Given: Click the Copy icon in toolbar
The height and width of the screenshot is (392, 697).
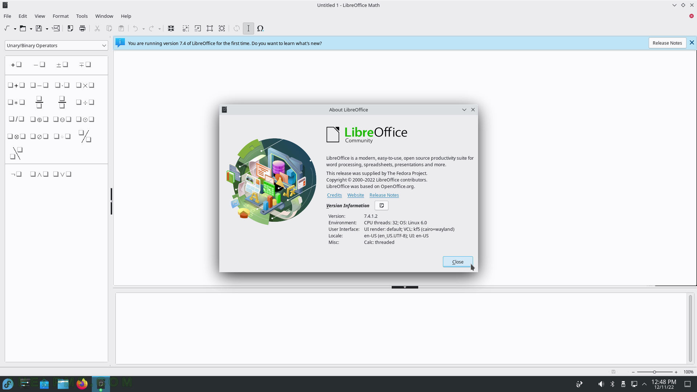Looking at the screenshot, I should point(109,28).
